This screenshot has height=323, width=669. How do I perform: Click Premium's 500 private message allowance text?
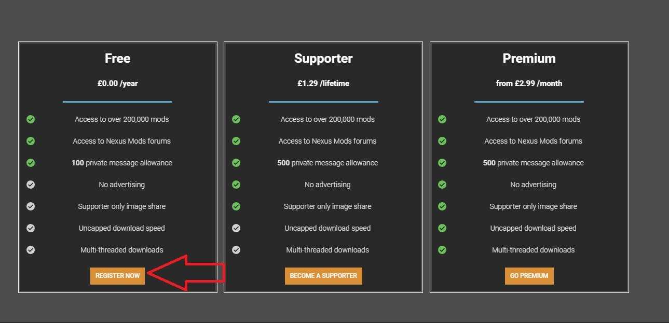coord(533,163)
